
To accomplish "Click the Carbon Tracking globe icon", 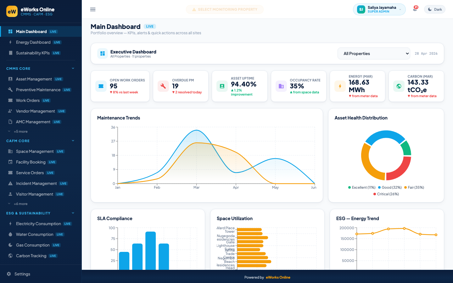I will (10, 256).
